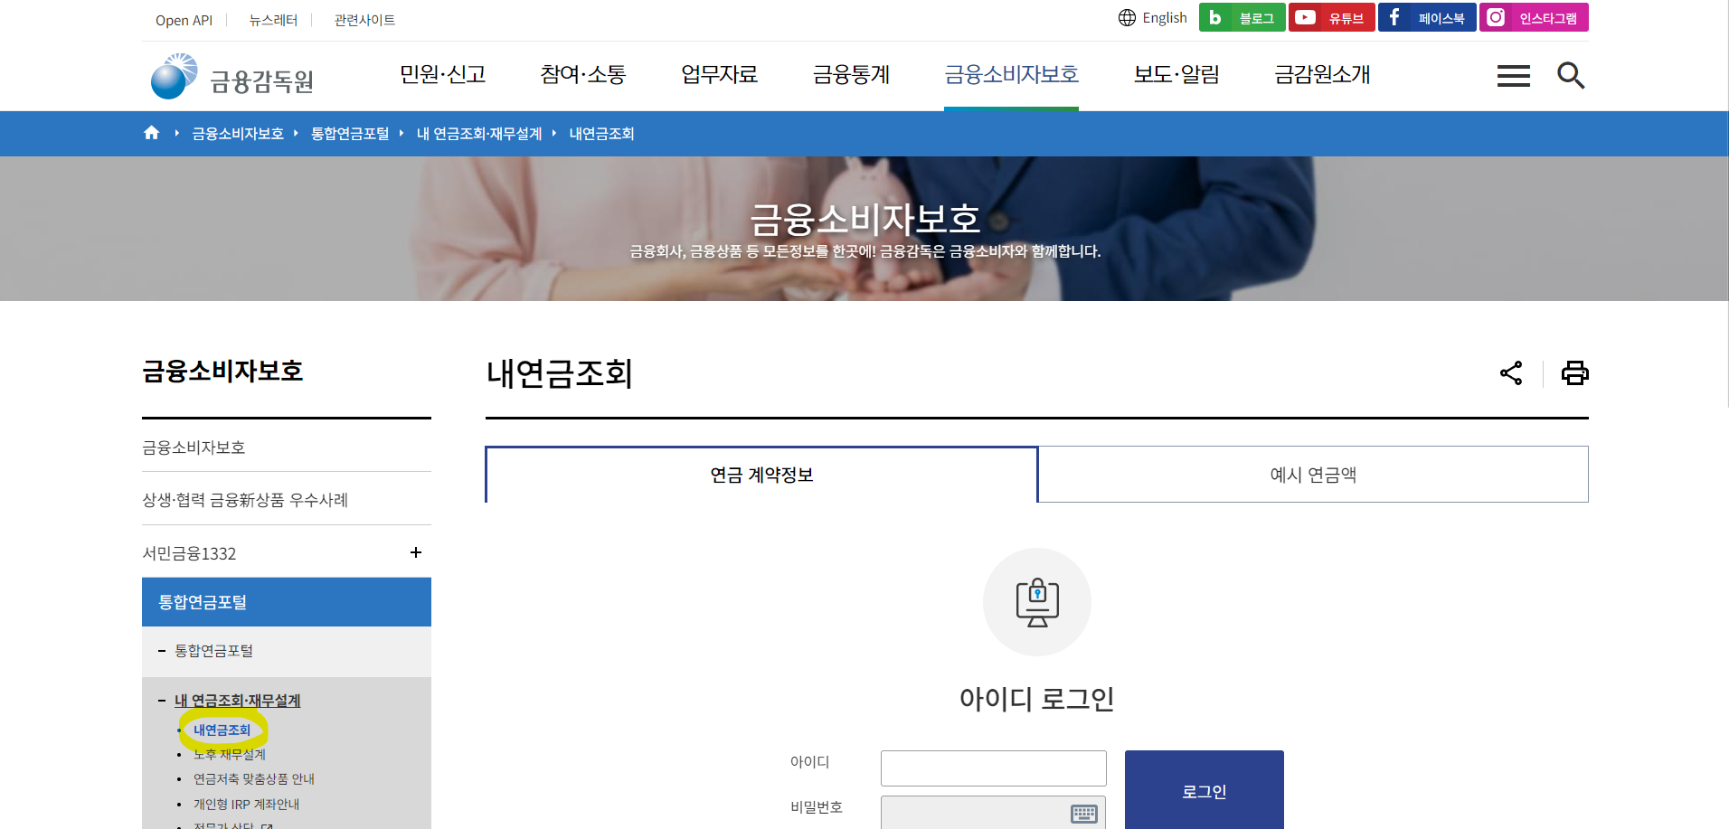Open the 유튜브 social button

[1331, 17]
